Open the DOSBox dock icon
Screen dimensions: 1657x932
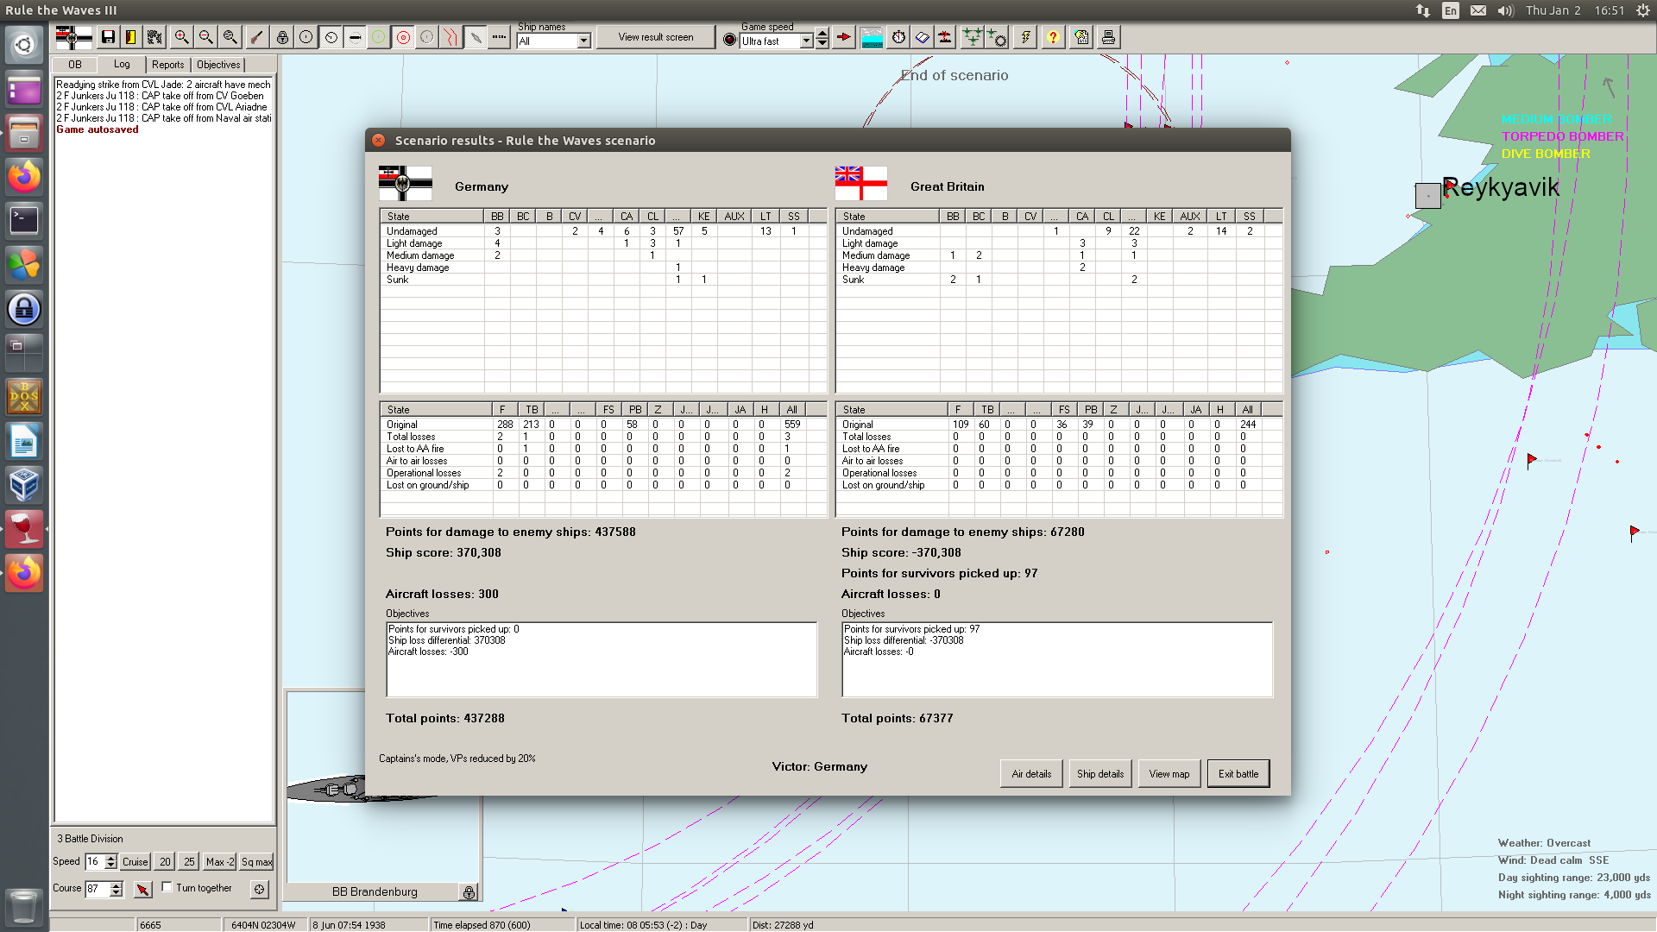tap(24, 397)
